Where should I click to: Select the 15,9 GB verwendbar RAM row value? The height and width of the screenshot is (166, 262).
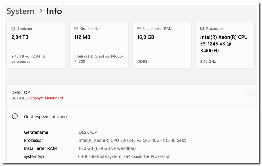click(x=107, y=148)
